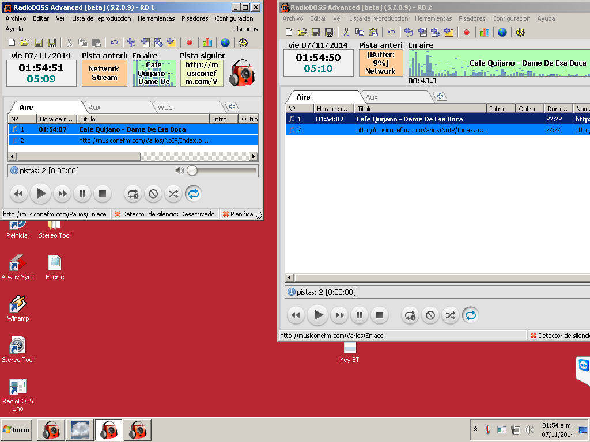Open settings gear icon in RB 2 toolbar
The image size is (590, 442).
tap(520, 32)
